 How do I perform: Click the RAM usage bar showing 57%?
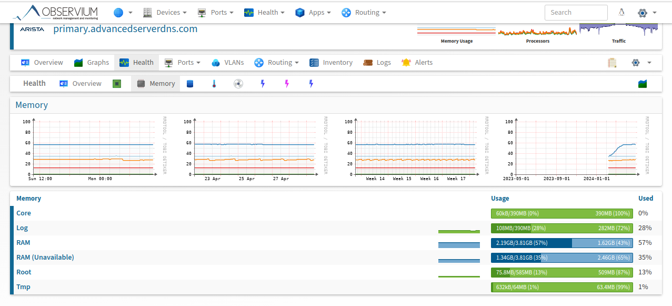[561, 243]
